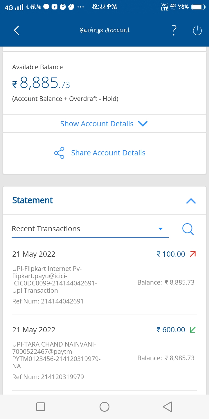Tap Share Account Details link

108,153
